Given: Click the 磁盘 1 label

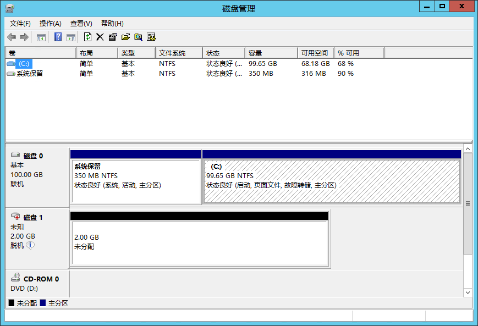Looking at the screenshot, I should (33, 218).
